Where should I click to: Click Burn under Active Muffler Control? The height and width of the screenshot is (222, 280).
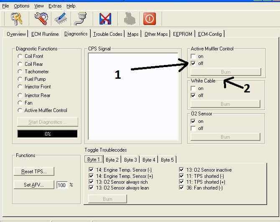(x=226, y=72)
